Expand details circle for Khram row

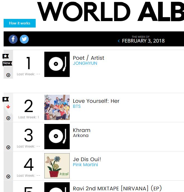(8, 147)
